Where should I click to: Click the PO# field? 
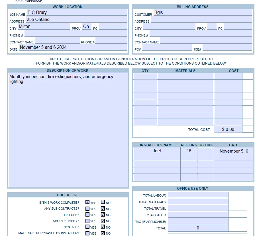167,47
